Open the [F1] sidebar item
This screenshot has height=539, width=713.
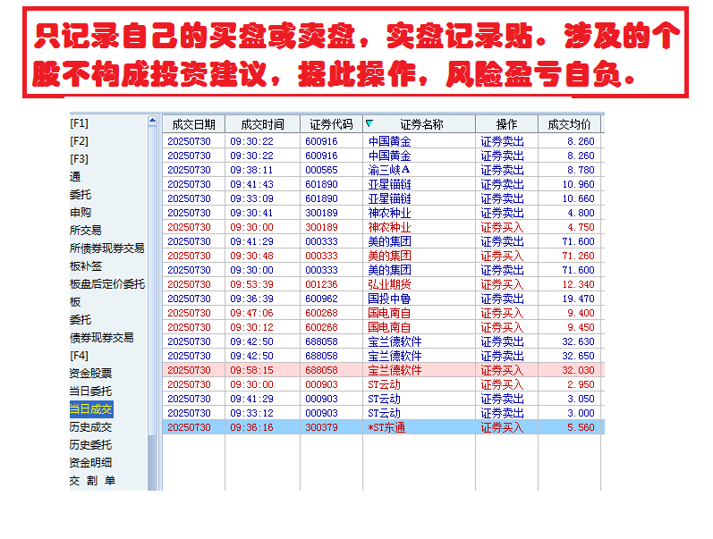pyautogui.click(x=79, y=123)
